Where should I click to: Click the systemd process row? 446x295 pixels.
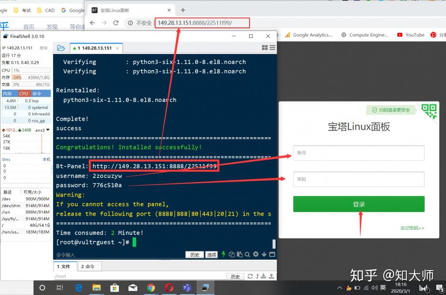[26, 107]
